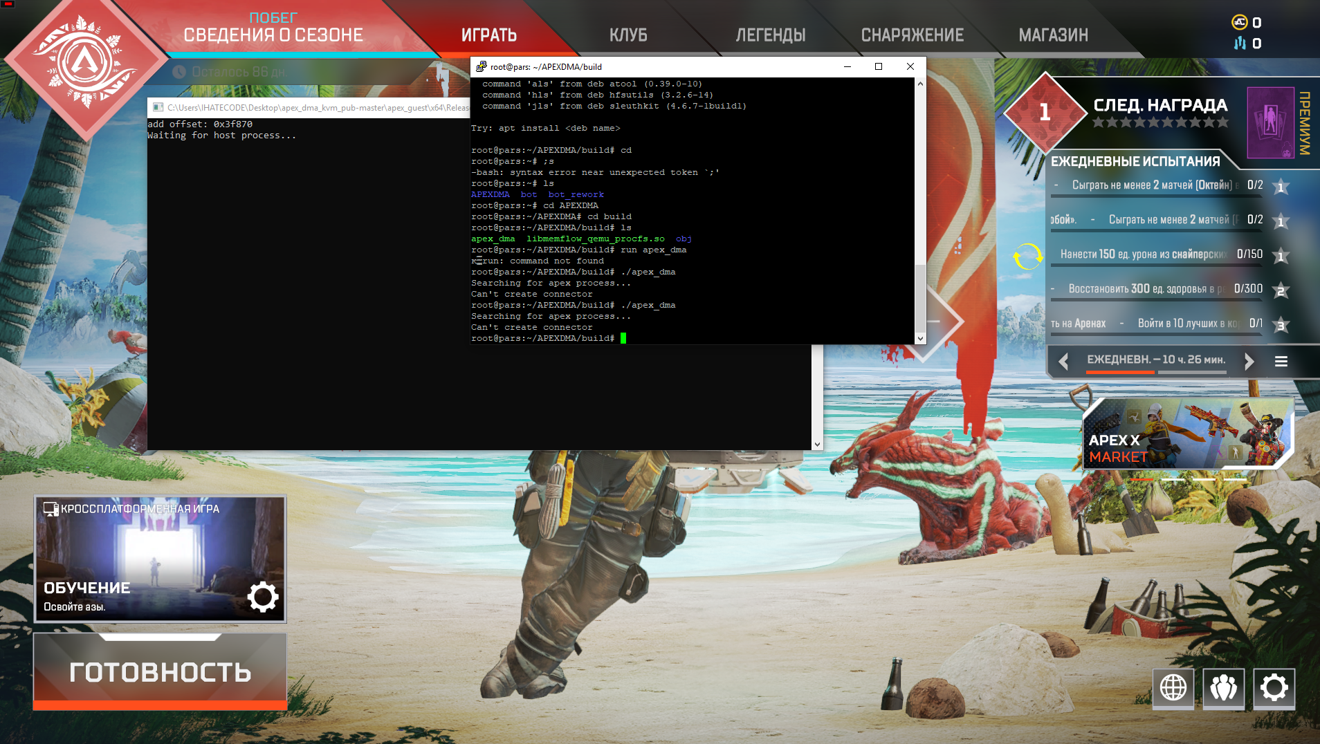The width and height of the screenshot is (1320, 744).
Task: Click the console window scroll down arrow
Action: click(x=817, y=445)
